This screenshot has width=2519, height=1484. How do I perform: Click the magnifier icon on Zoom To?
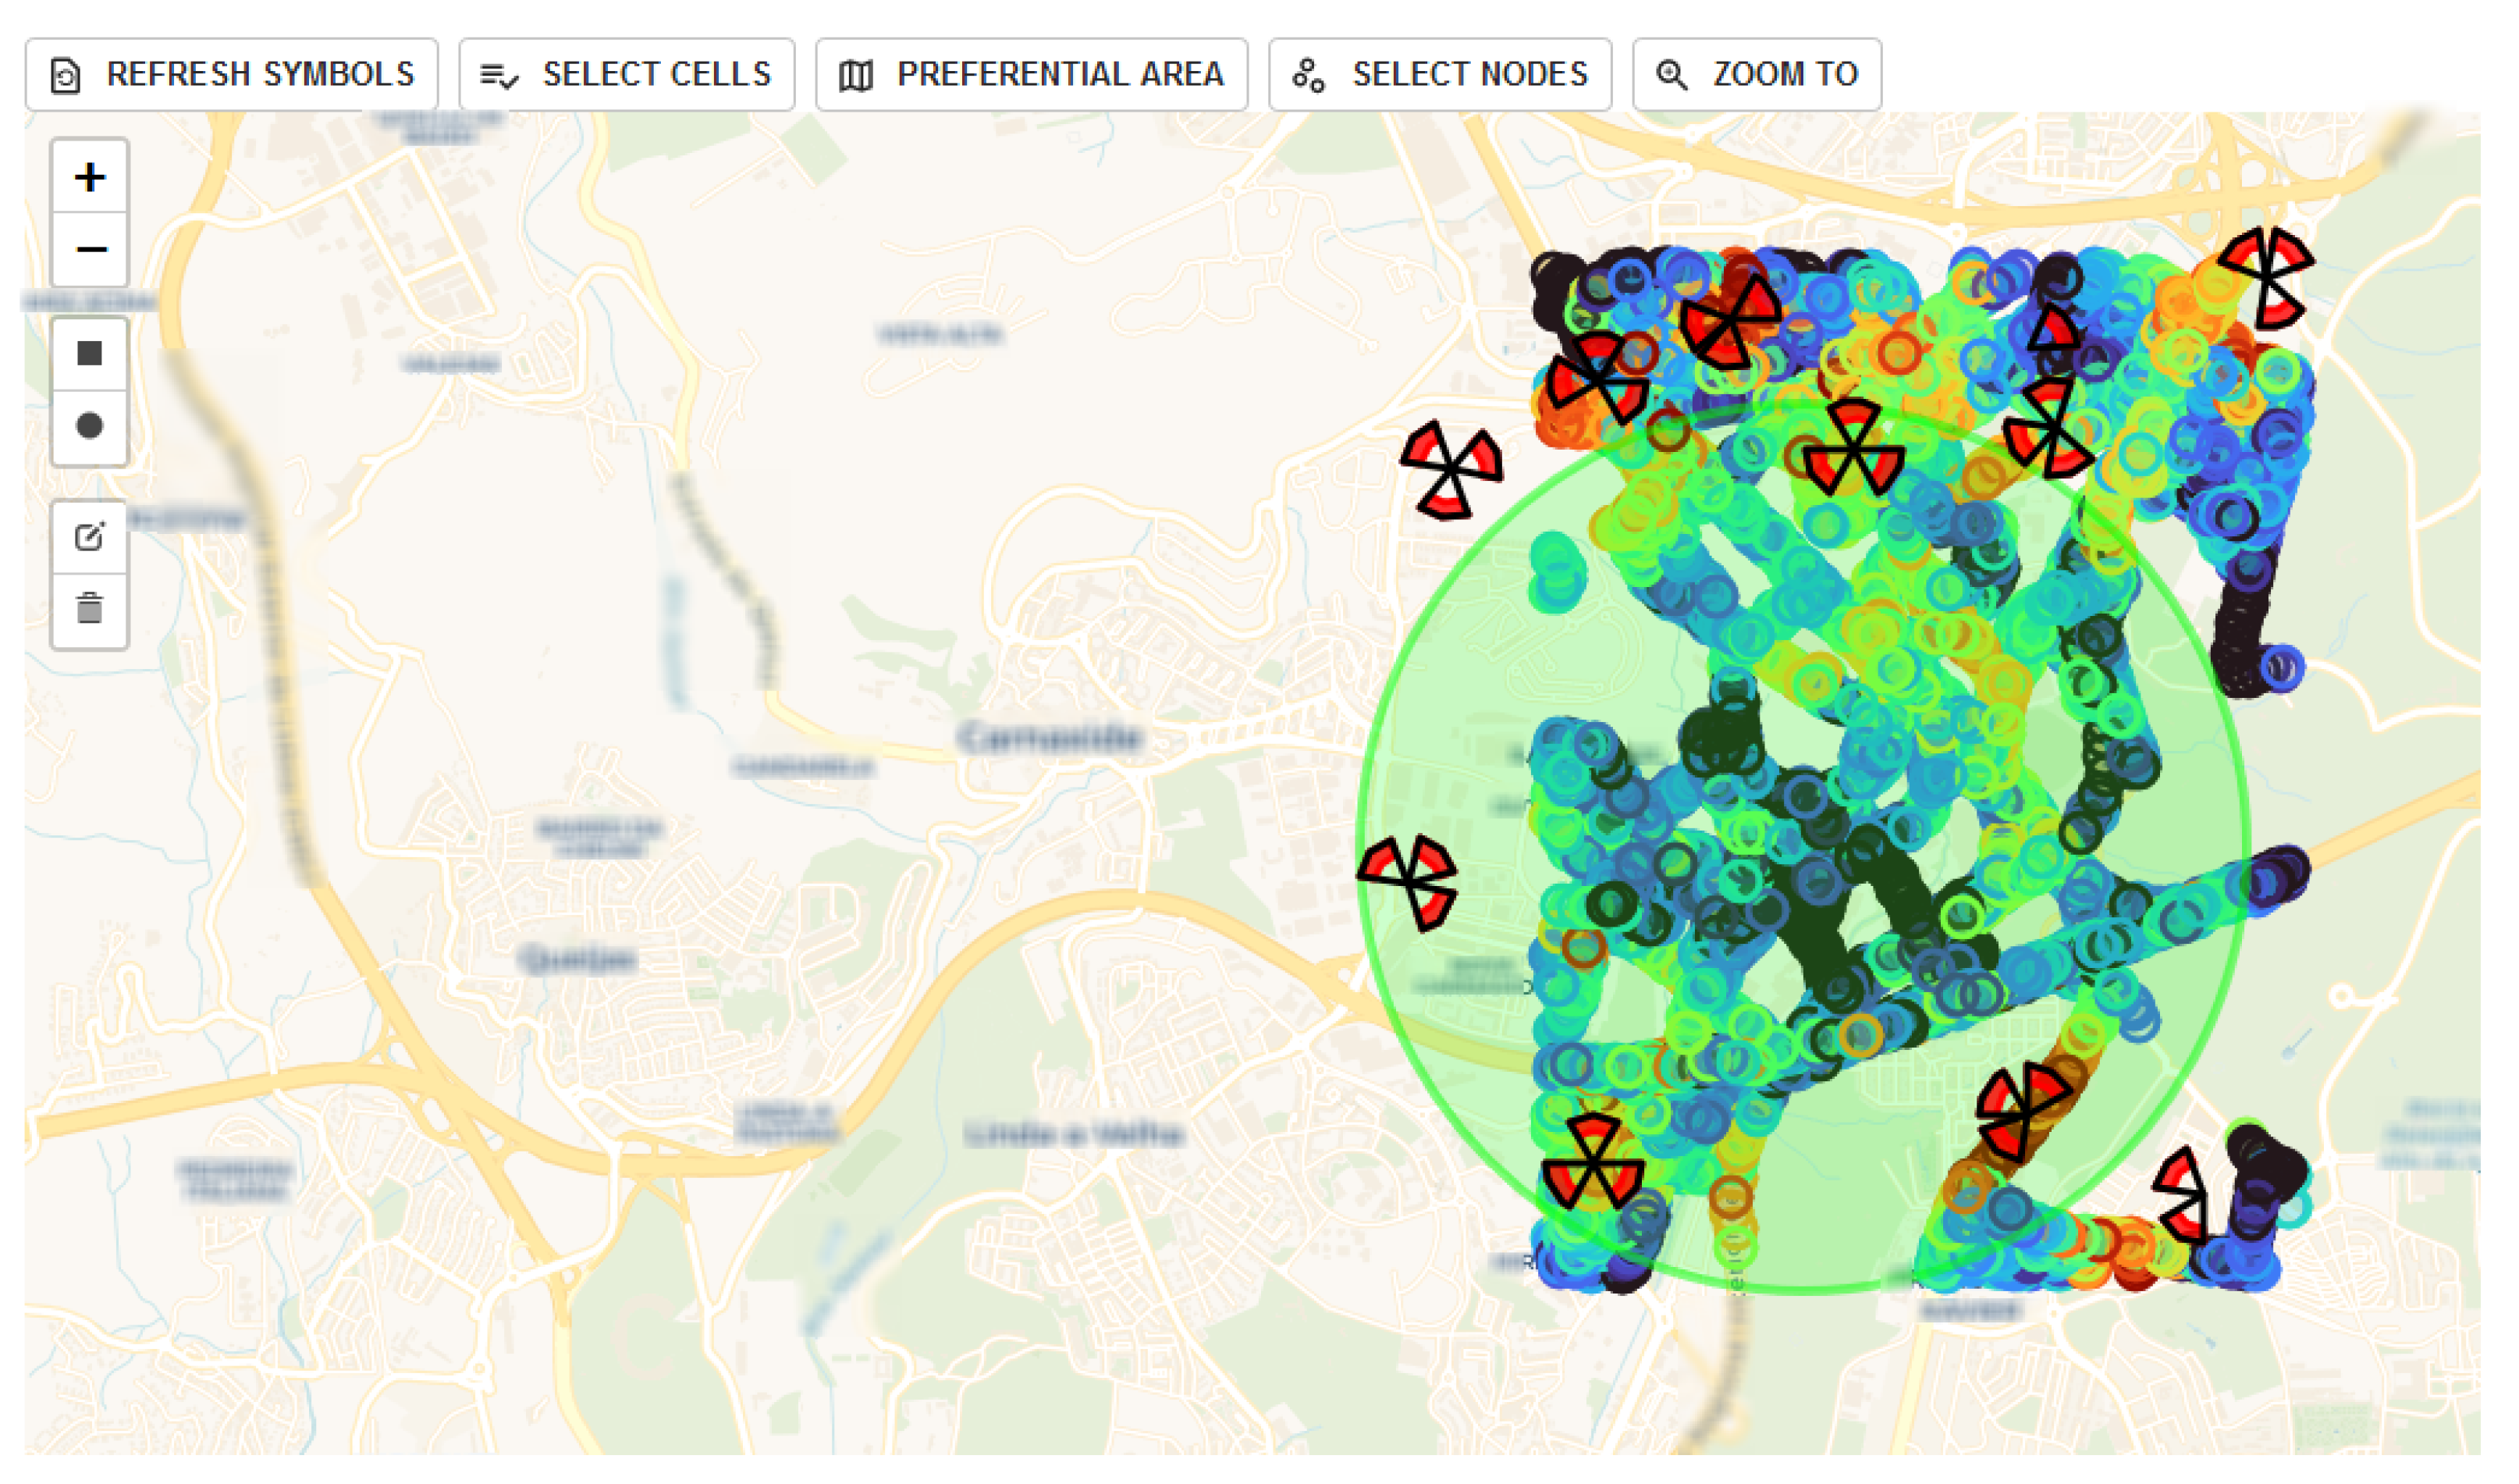click(1672, 75)
